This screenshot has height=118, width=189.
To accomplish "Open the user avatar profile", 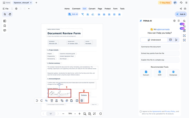I will click(x=175, y=3).
